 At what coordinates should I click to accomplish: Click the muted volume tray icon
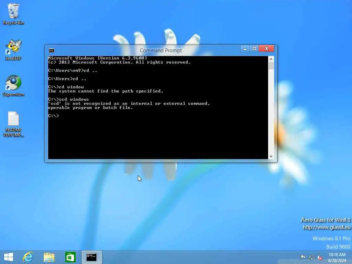[320, 257]
